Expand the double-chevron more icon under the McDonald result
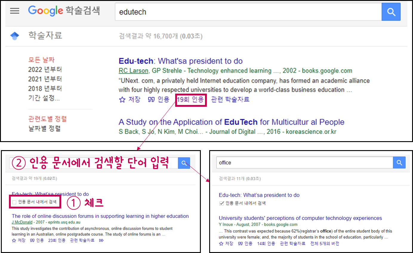 [x=101, y=240]
